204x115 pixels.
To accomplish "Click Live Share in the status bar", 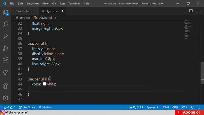I will 27,107.
